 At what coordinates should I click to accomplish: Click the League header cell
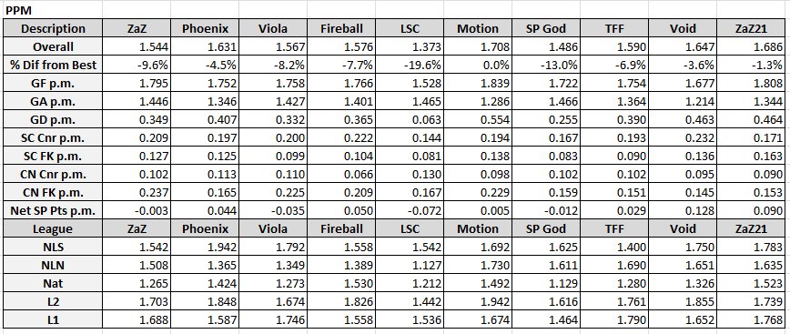coord(53,228)
